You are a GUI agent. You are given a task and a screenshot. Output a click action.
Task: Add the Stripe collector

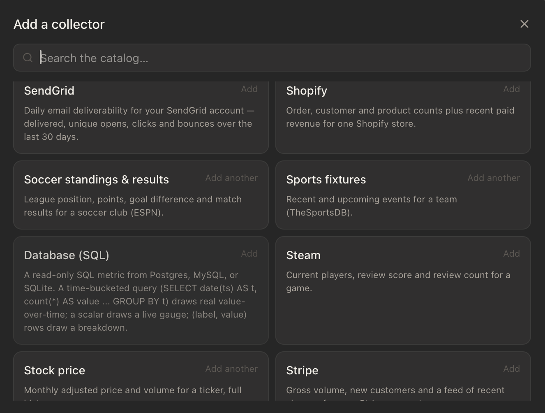click(511, 369)
